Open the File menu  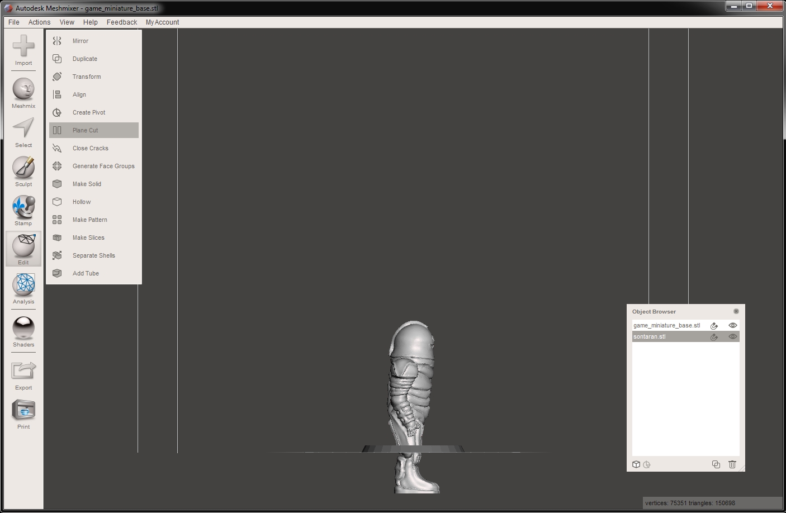[x=14, y=22]
